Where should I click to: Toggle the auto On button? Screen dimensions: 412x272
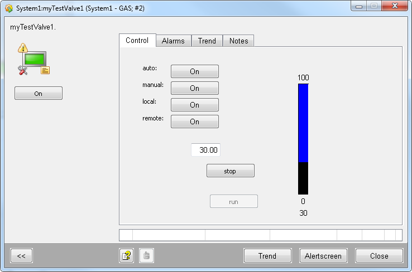[x=195, y=71]
